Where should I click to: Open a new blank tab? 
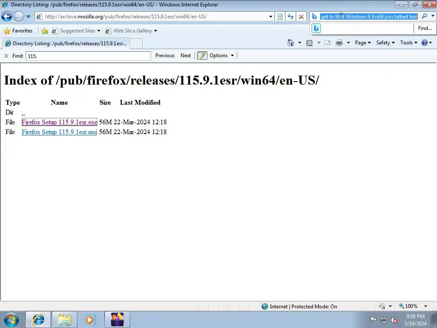(x=136, y=44)
